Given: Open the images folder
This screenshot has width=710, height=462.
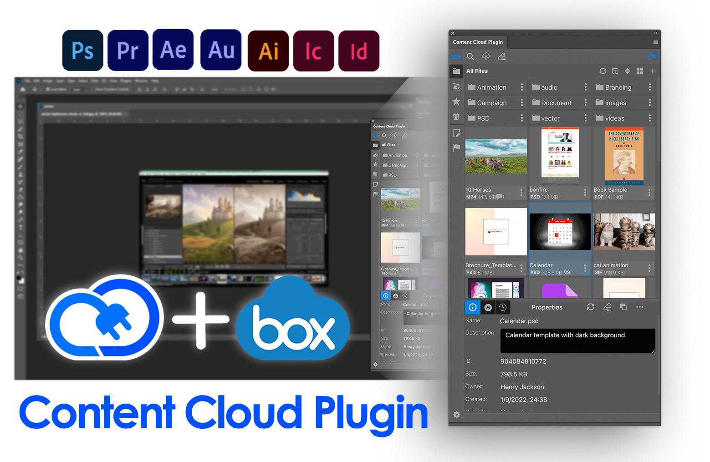Looking at the screenshot, I should (x=620, y=102).
